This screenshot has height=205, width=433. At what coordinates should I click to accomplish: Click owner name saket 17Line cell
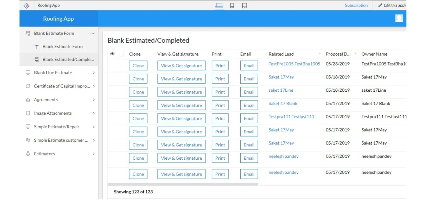[x=374, y=90]
